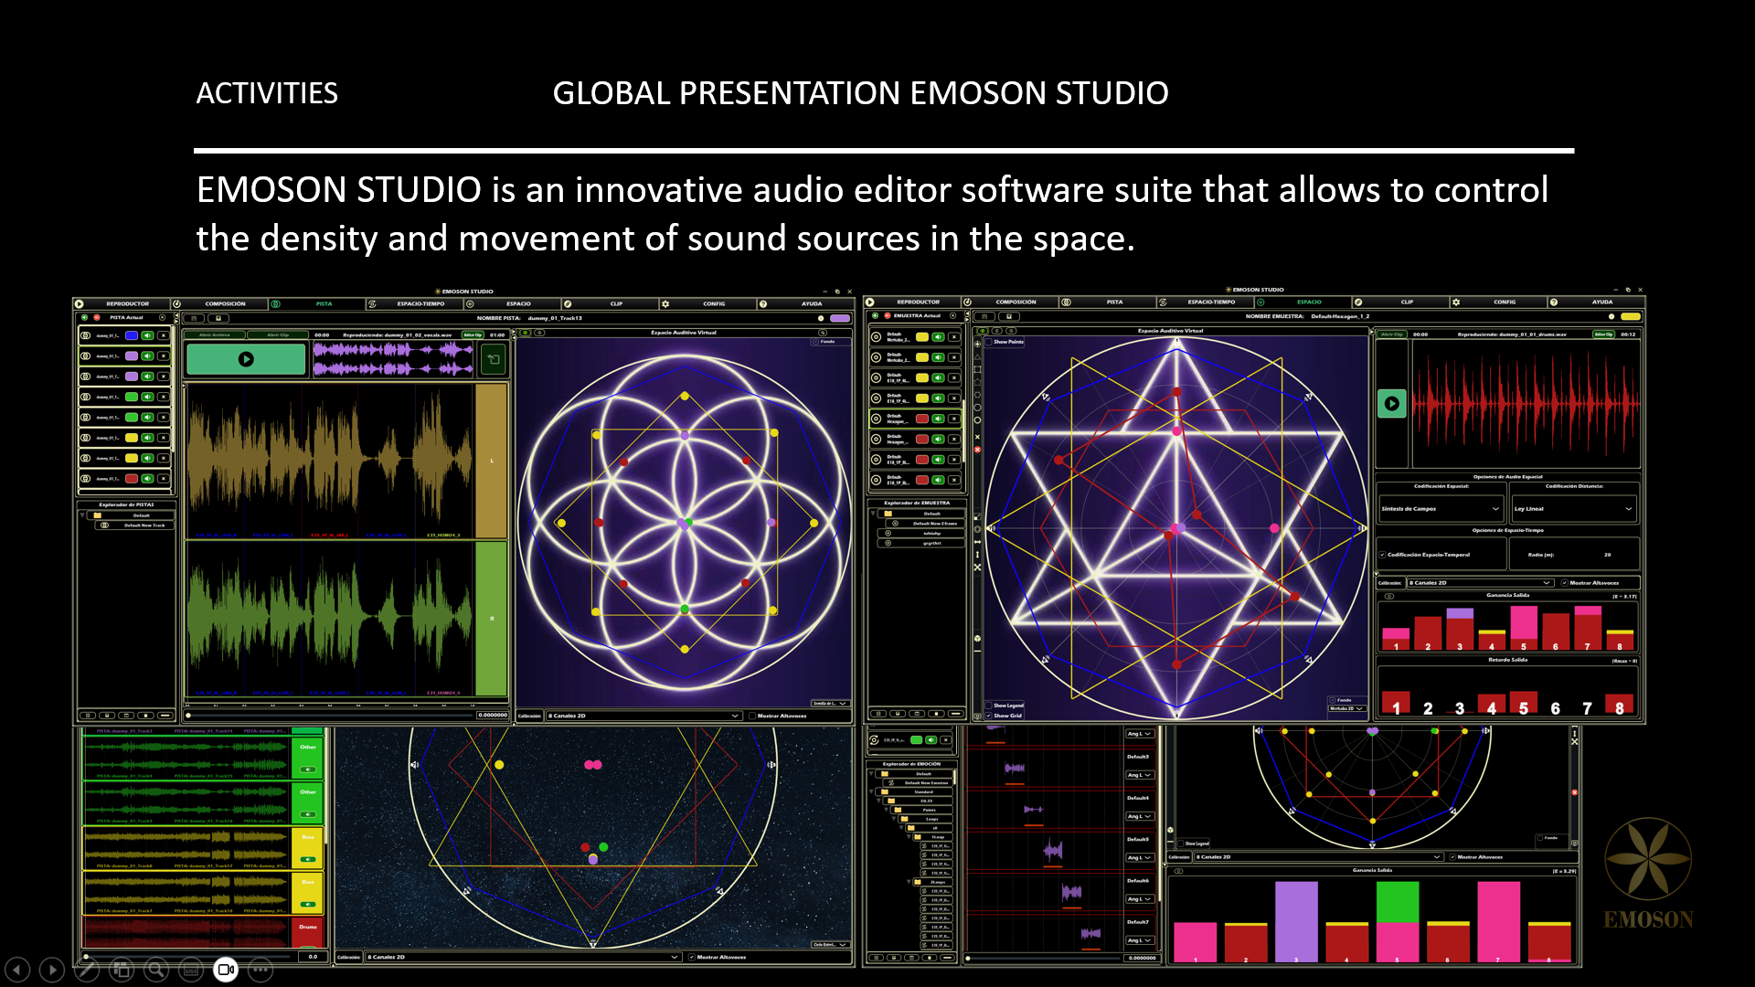Mute the blue track in PISTA Actual list
This screenshot has height=987, width=1755.
click(x=147, y=335)
